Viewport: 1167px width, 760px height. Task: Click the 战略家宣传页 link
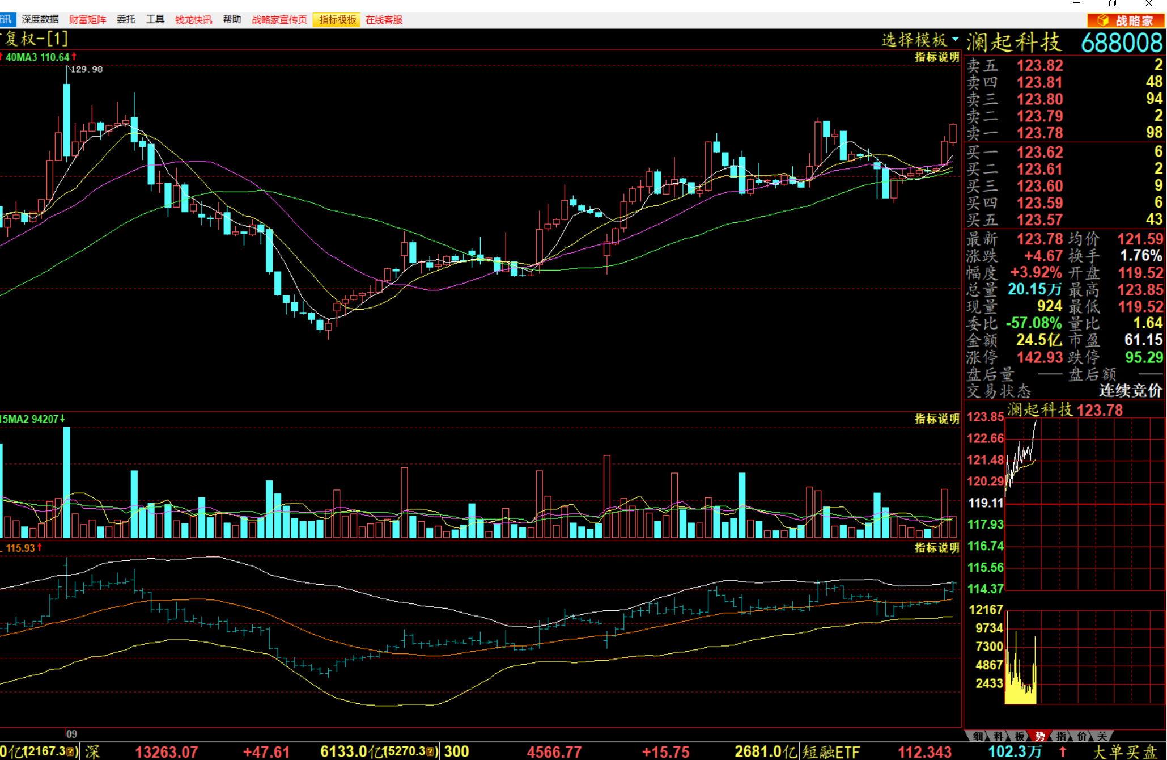click(x=279, y=20)
